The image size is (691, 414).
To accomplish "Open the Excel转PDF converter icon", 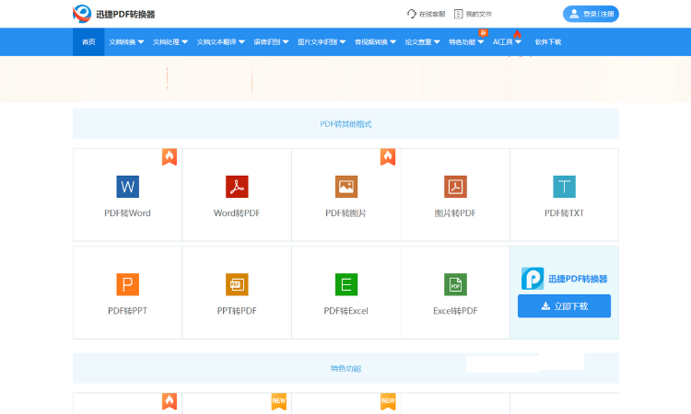I will coord(455,284).
